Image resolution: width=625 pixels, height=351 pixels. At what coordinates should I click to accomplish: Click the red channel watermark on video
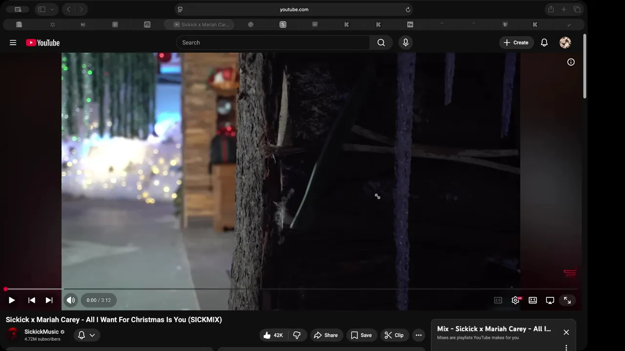click(x=570, y=273)
